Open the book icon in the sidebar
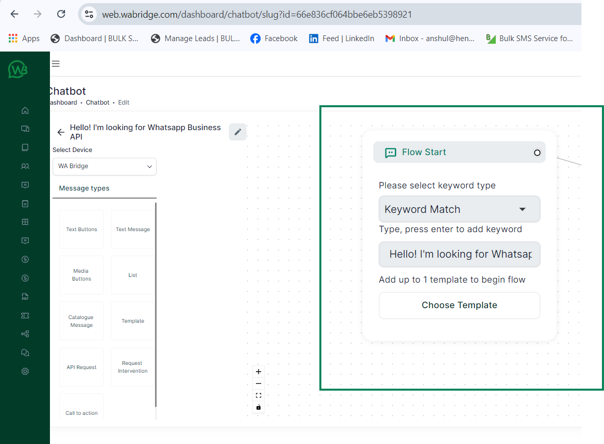 click(25, 147)
